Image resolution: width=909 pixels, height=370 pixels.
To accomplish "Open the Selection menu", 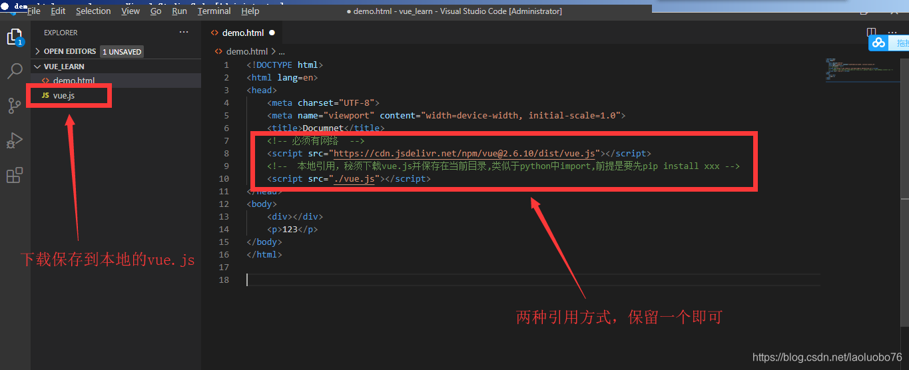I will pos(93,11).
